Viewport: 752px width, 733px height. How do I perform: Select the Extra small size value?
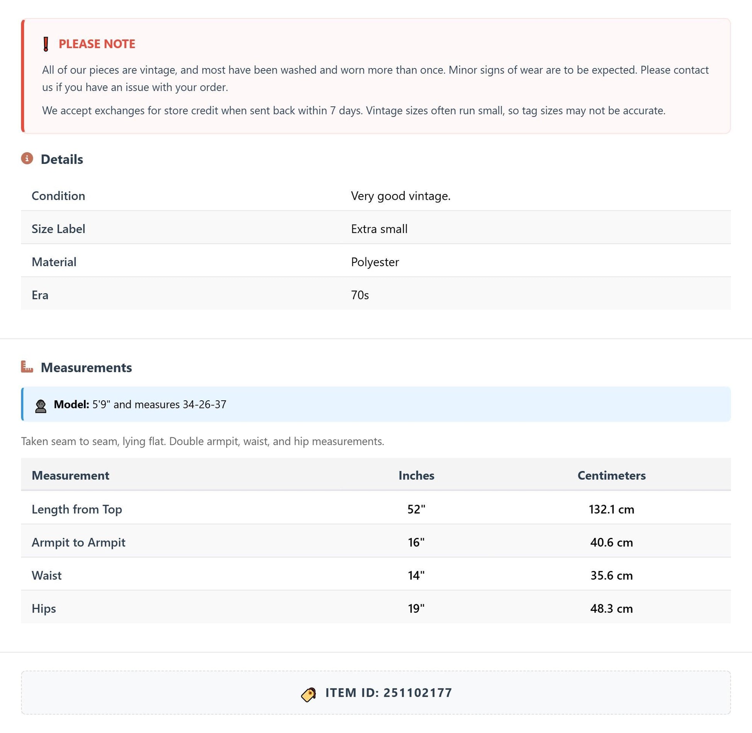pos(379,229)
